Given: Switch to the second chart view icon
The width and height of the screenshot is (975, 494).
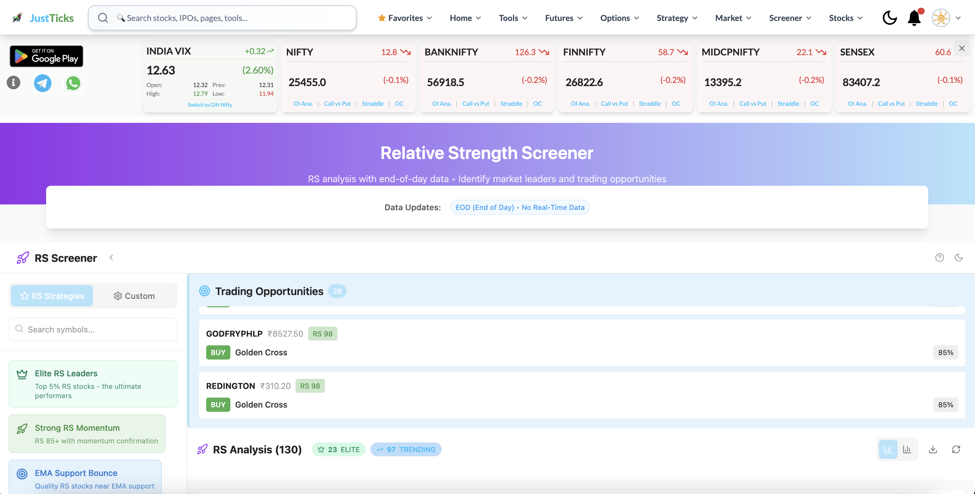Looking at the screenshot, I should pyautogui.click(x=907, y=450).
